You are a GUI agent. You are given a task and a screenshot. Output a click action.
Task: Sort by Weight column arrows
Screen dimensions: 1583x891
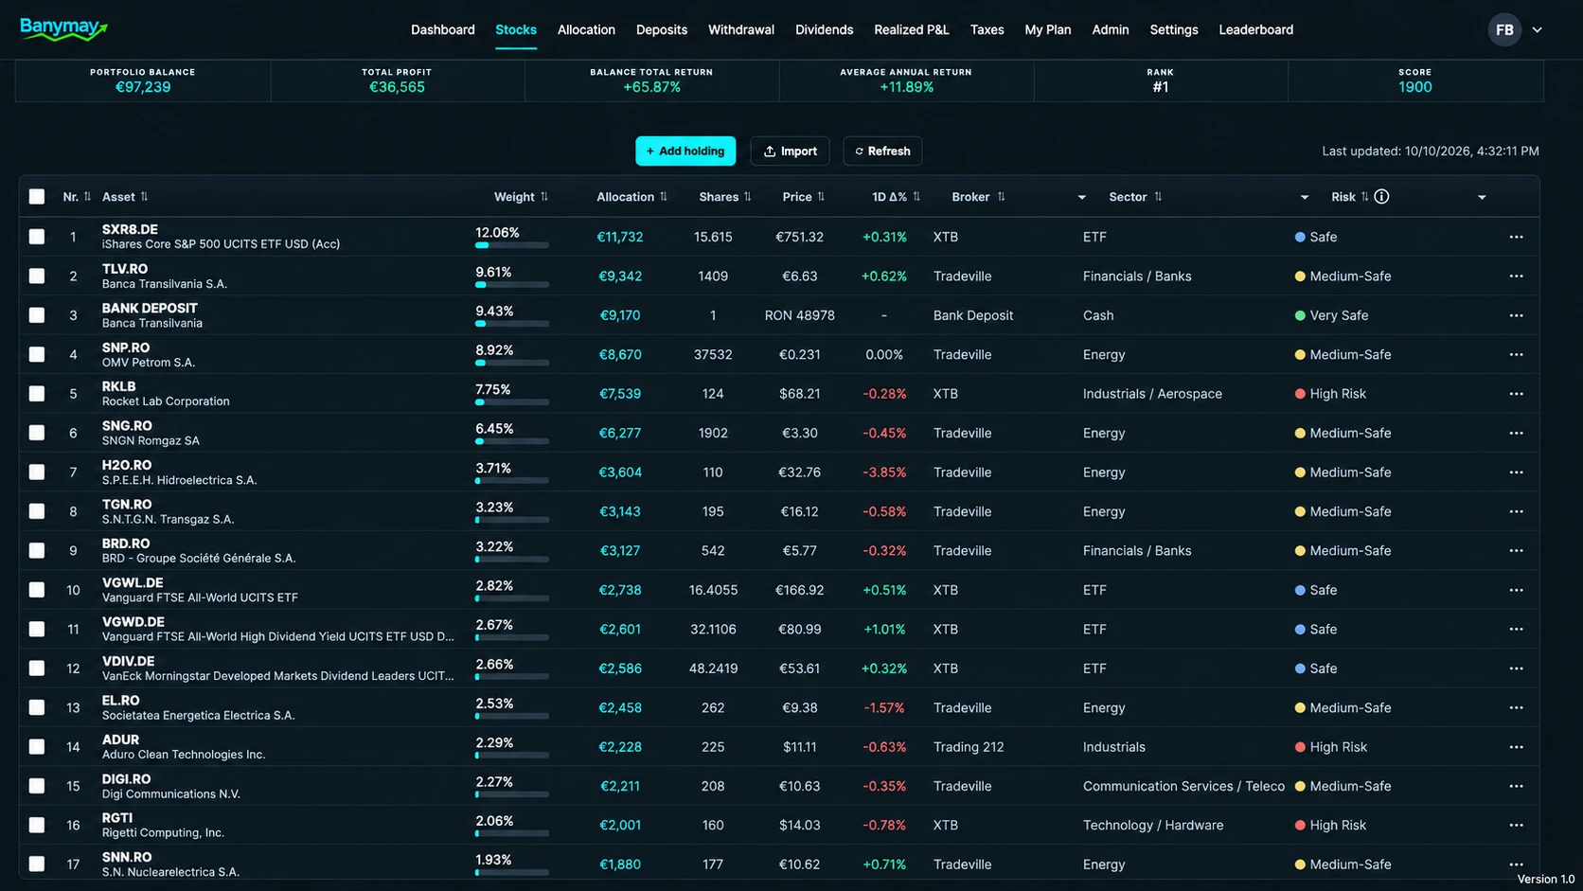[x=544, y=197]
